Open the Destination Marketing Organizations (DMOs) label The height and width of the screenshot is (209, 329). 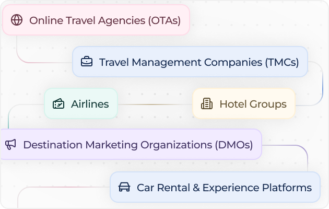[138, 145]
